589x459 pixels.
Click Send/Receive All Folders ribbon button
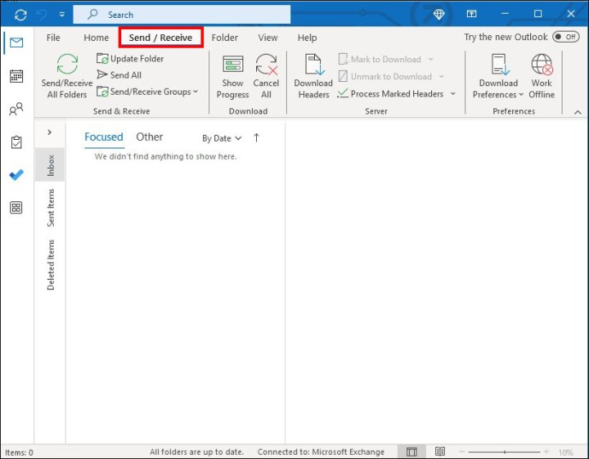(x=67, y=76)
